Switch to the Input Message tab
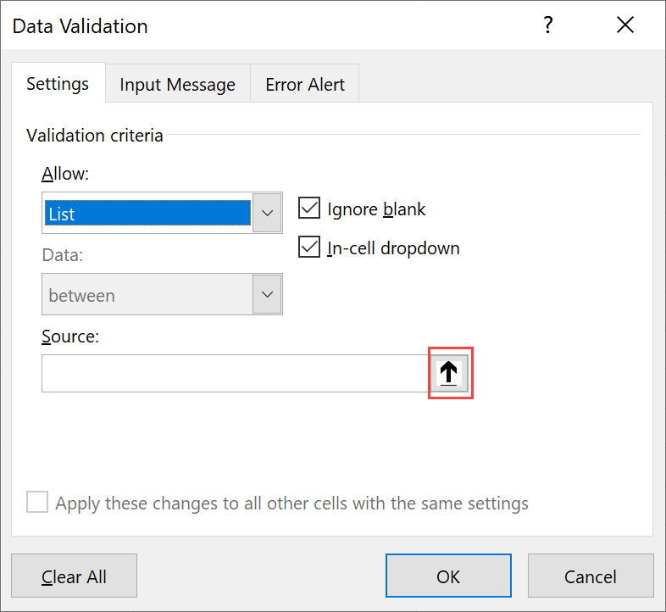The width and height of the screenshot is (666, 612). (178, 84)
